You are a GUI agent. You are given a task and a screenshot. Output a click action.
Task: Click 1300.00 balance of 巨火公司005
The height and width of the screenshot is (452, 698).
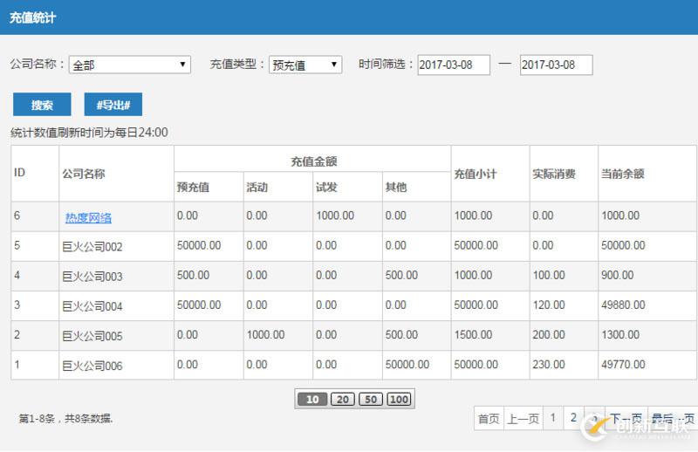pos(620,335)
